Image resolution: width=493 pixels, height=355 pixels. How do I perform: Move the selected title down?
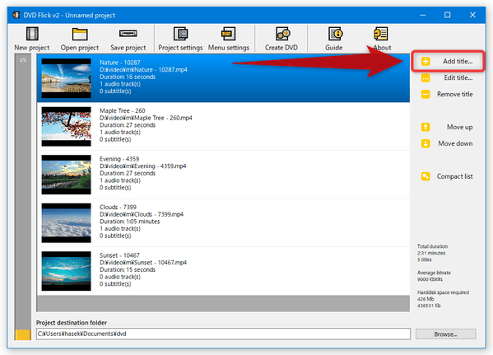click(x=447, y=143)
